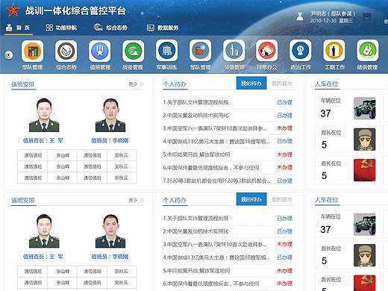Click soldier avatar image in second 人车在位 panel
The height and width of the screenshot is (291, 388).
(365, 255)
